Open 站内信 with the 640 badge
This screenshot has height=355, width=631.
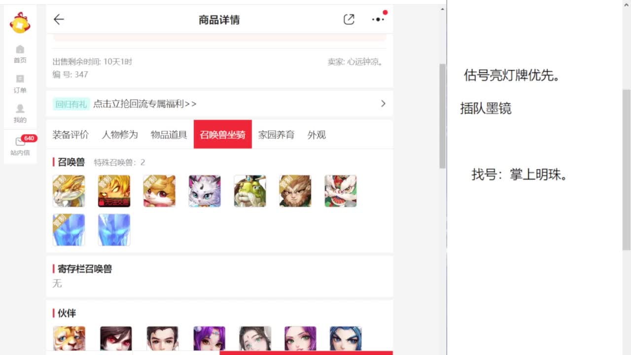pos(20,146)
